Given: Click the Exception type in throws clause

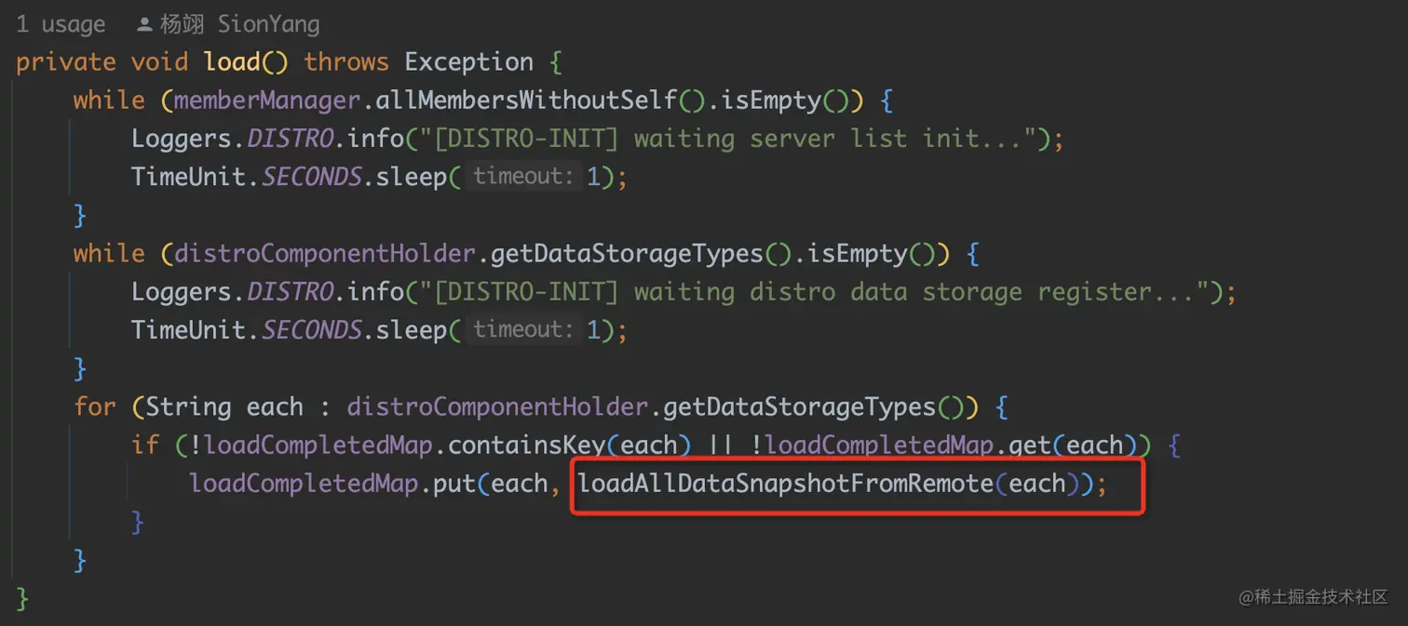Looking at the screenshot, I should point(468,62).
